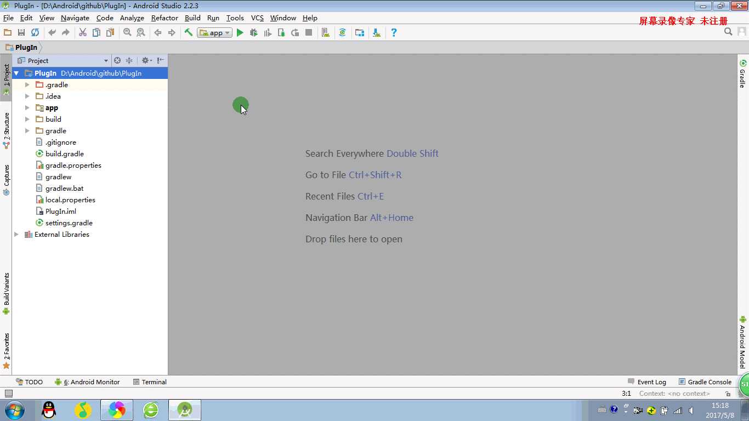Click Attach debugger to Android process icon
This screenshot has height=421, width=749.
(281, 32)
